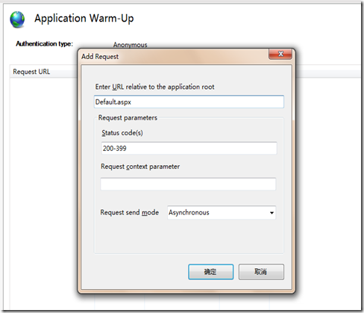Click the Application Warm-Up heading
This screenshot has width=364, height=313.
(84, 19)
